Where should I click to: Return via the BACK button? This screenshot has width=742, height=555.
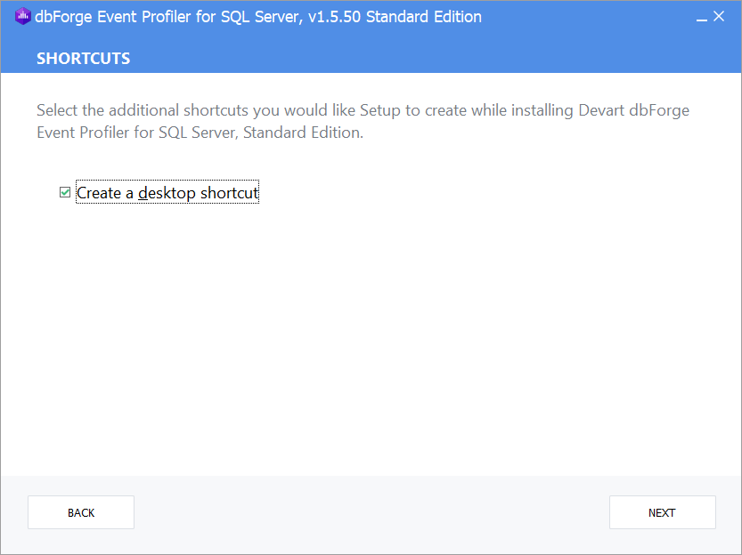point(81,512)
